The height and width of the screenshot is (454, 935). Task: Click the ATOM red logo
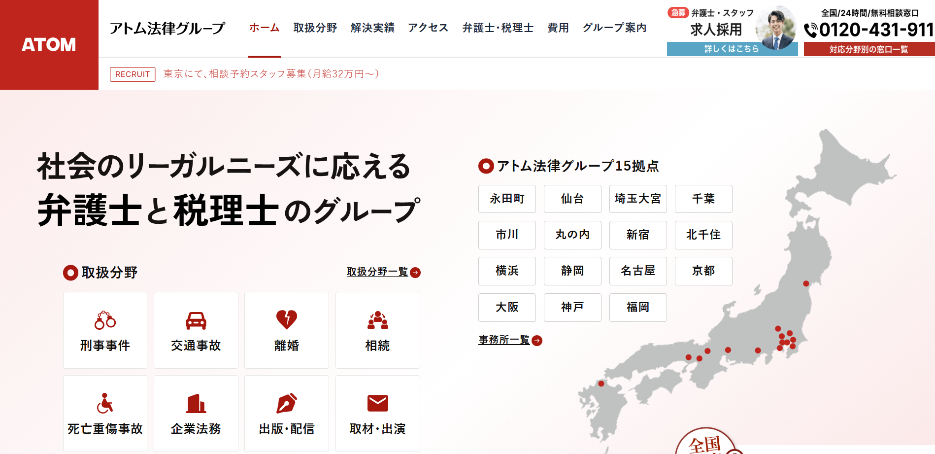[49, 44]
